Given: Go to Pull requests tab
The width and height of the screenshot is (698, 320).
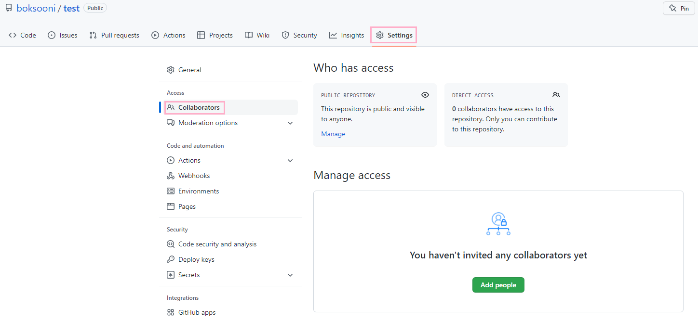Looking at the screenshot, I should coord(114,35).
